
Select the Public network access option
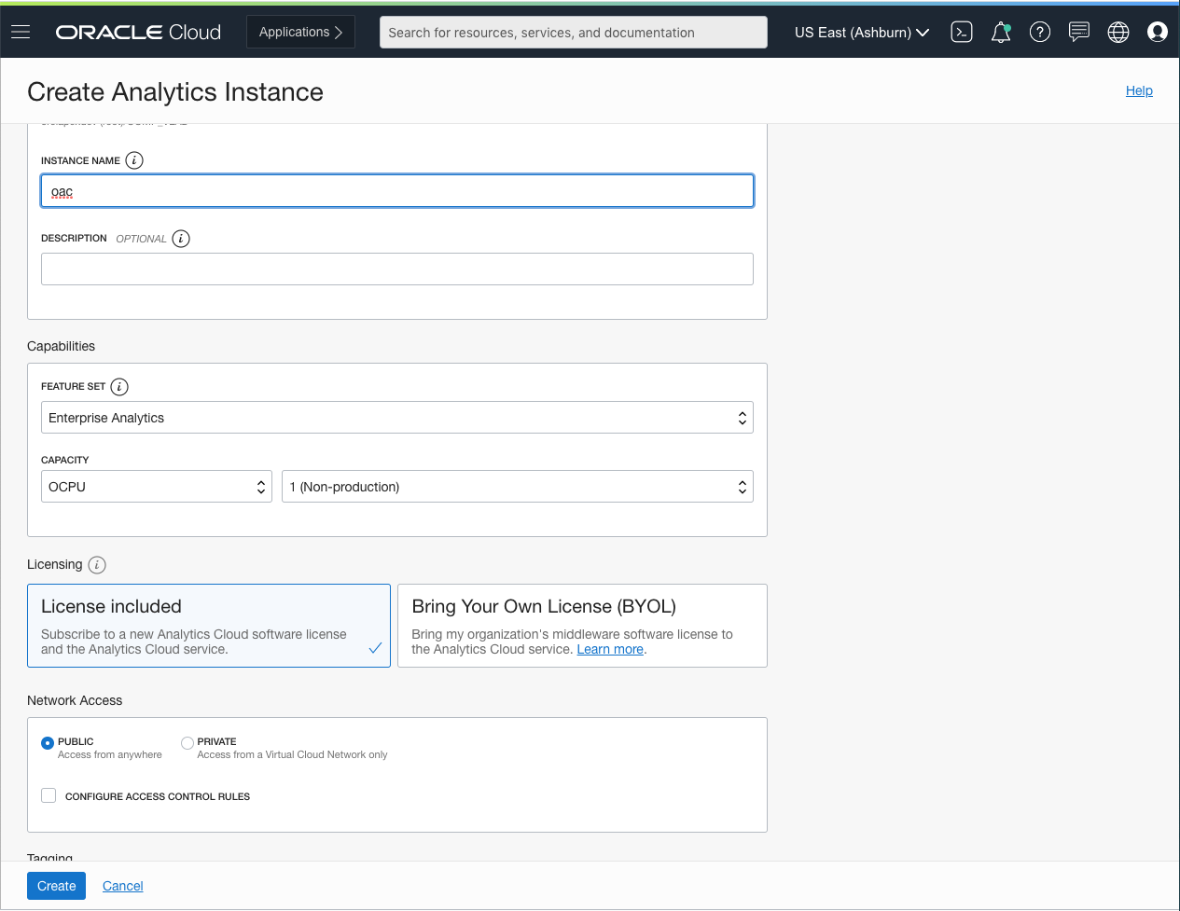(48, 742)
